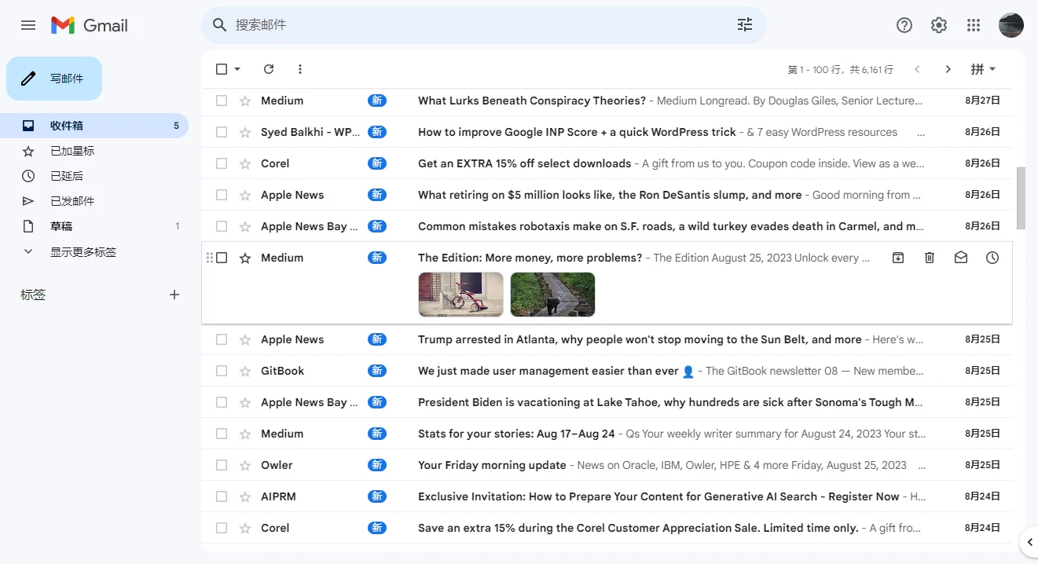The height and width of the screenshot is (564, 1038).
Task: Expand '显示更多标签' to show more labels
Action: pyautogui.click(x=83, y=252)
